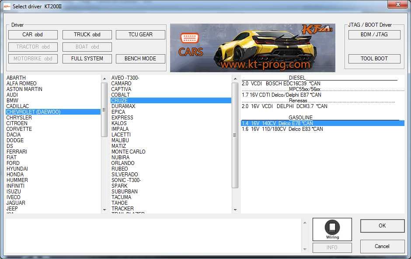Choose LACETTI model

(x=171, y=135)
